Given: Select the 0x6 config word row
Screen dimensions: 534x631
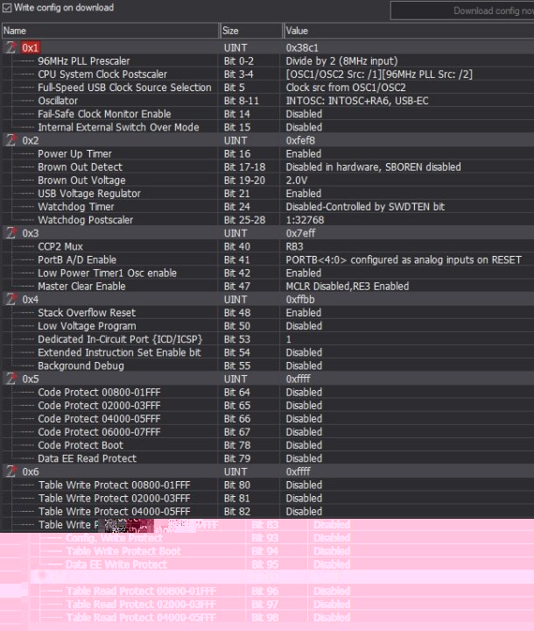Looking at the screenshot, I should click(x=268, y=471).
